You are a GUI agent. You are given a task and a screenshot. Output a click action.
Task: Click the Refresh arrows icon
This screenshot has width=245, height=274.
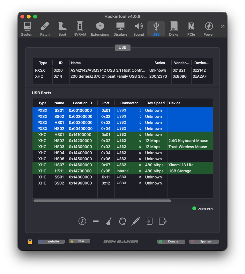[x=122, y=221]
